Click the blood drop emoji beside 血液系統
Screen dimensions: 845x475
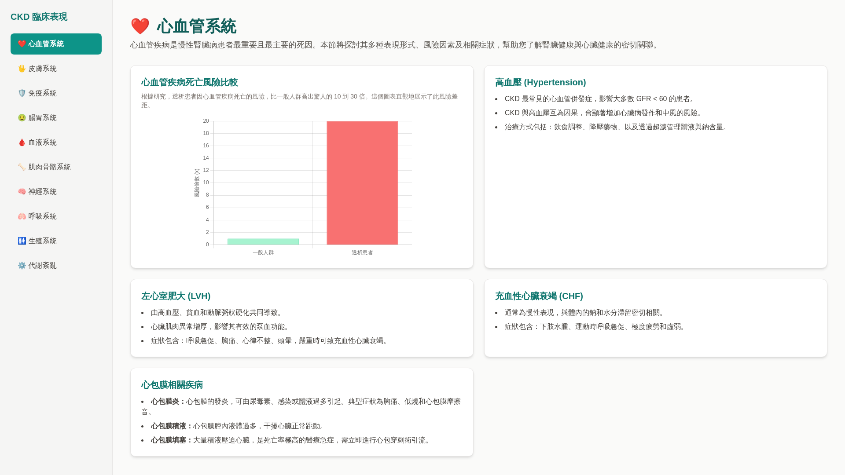tap(22, 142)
